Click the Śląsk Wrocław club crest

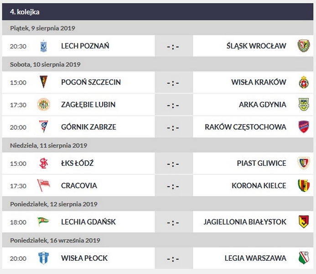303,46
